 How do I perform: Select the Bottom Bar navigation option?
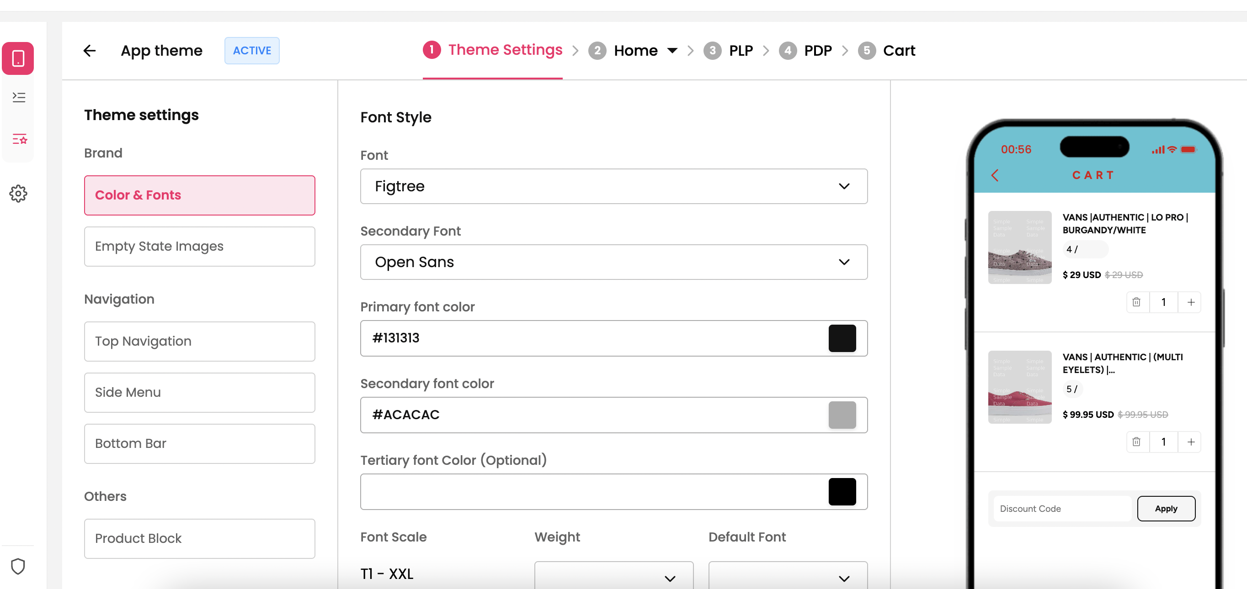(199, 443)
